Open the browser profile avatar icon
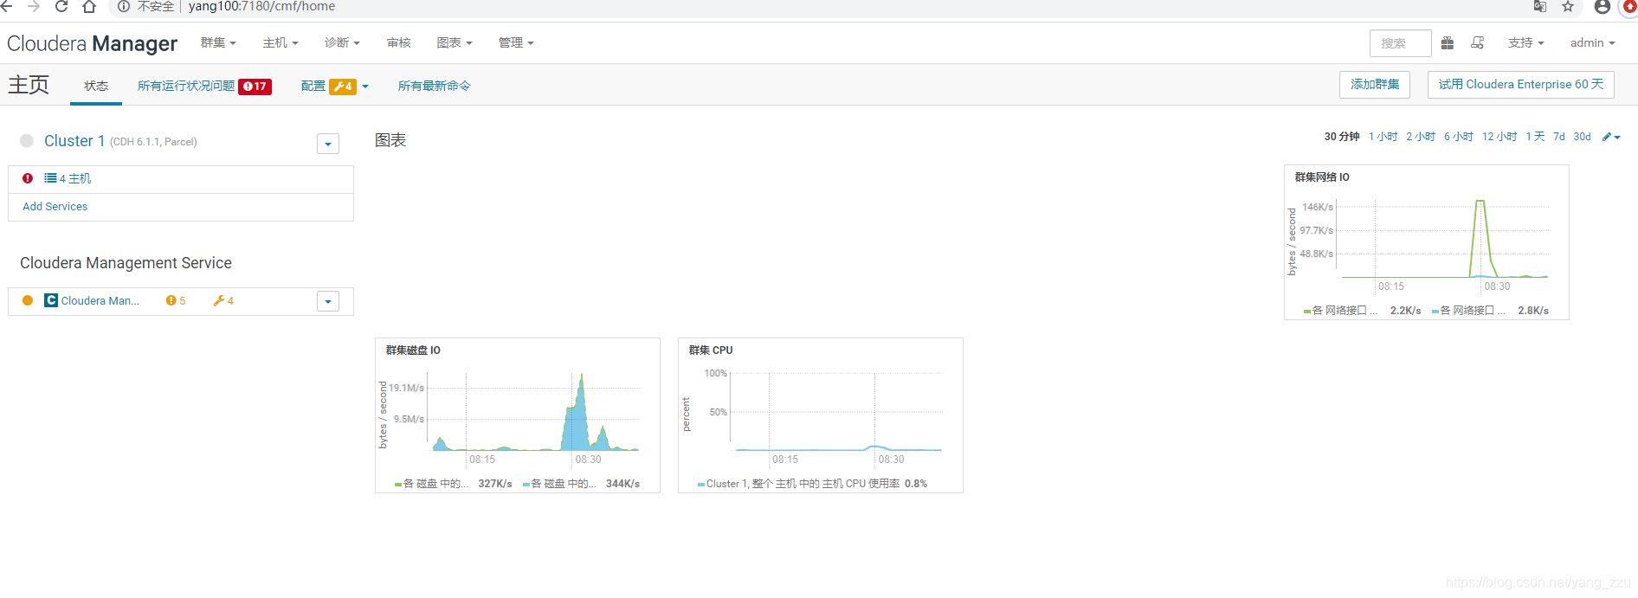The width and height of the screenshot is (1638, 598). coord(1603,6)
